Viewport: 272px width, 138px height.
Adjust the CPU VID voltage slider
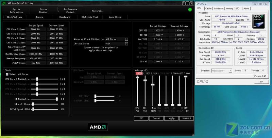tap(137, 77)
